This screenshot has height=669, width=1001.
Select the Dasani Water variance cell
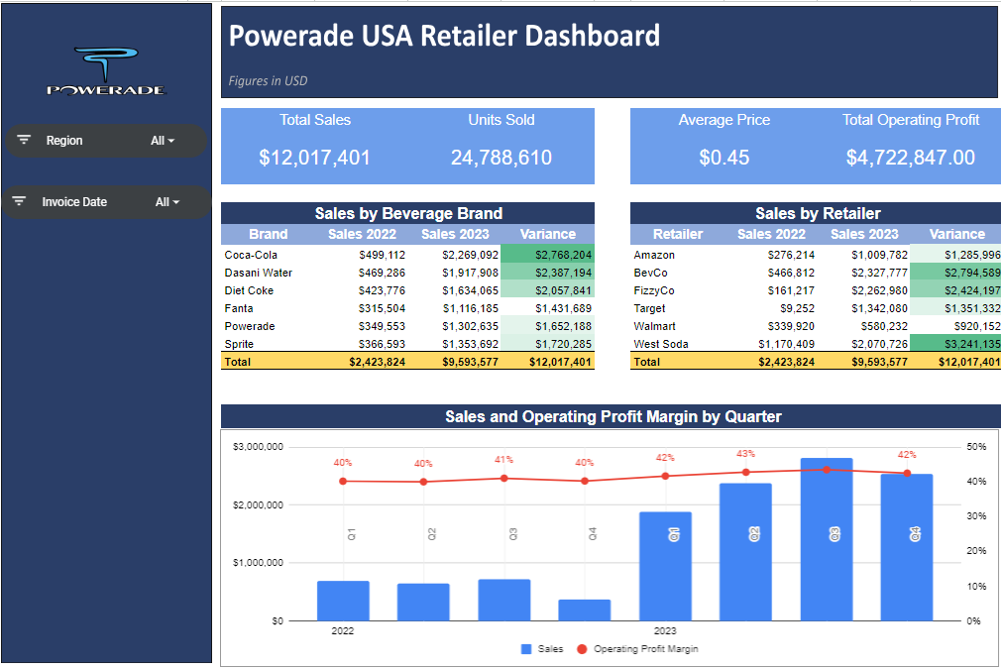[547, 273]
